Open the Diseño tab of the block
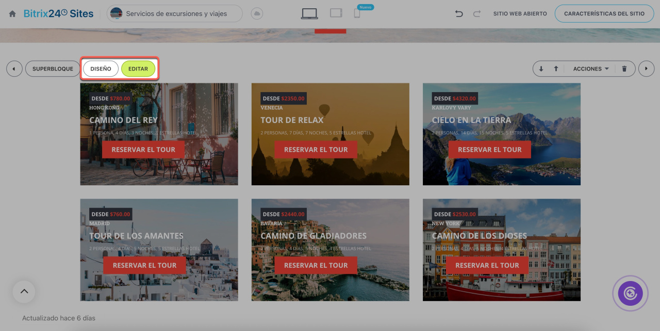The height and width of the screenshot is (331, 660). pos(101,69)
